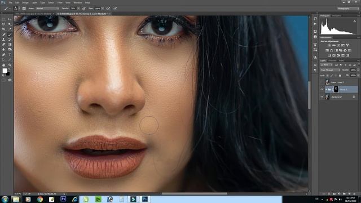Set the foreground color swatch
The height and width of the screenshot is (203, 361).
5,70
